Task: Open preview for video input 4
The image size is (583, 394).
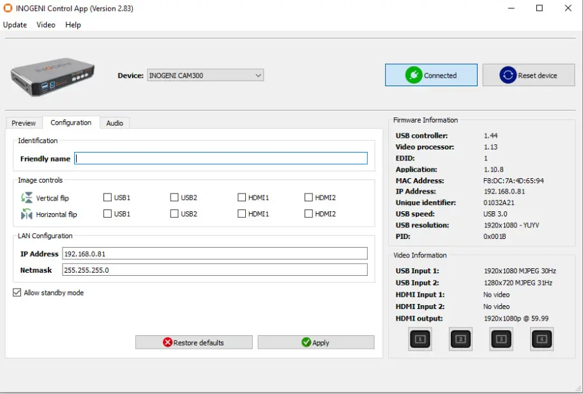Action: (x=541, y=339)
